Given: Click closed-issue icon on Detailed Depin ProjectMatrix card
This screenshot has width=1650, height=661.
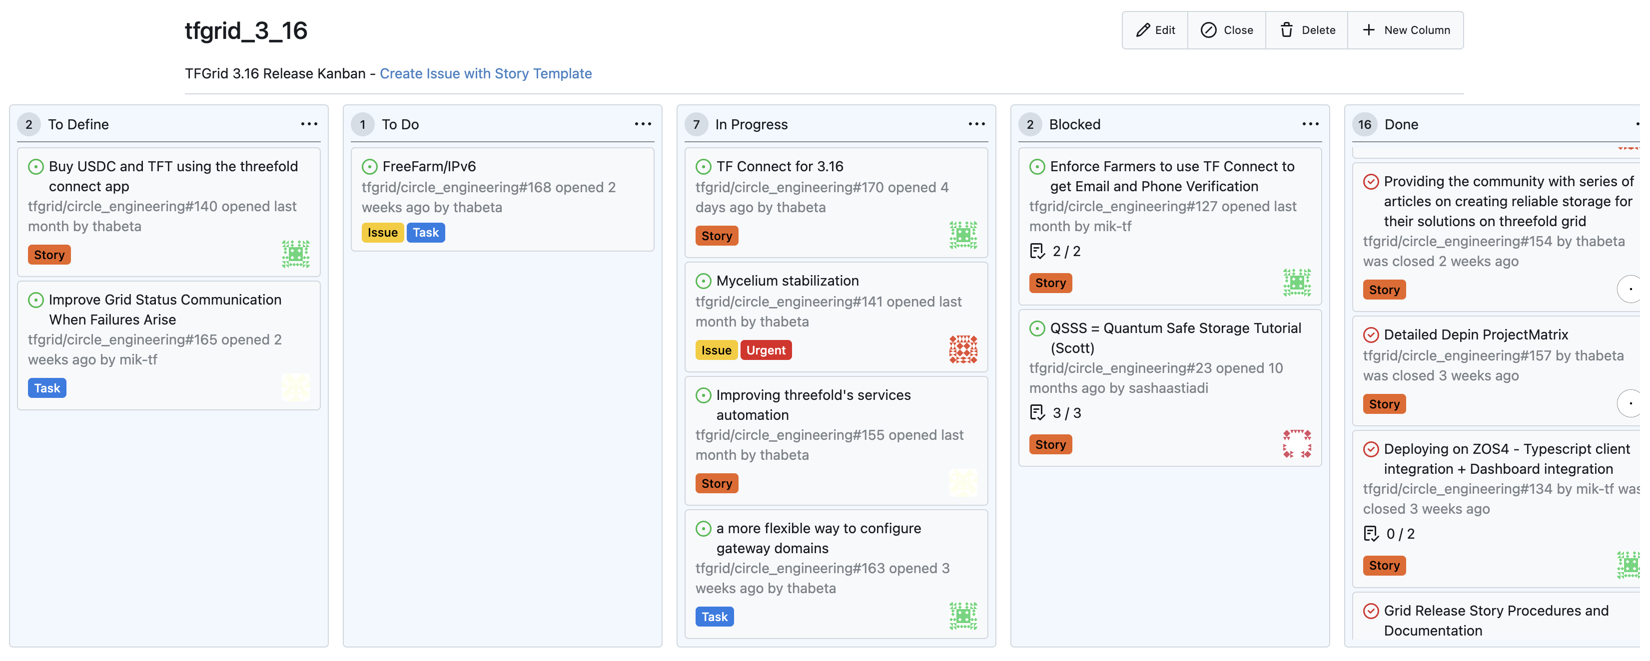Looking at the screenshot, I should click(x=1371, y=335).
